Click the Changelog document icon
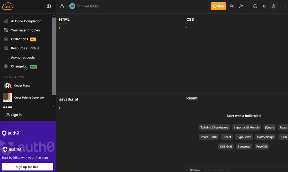This screenshot has width=288, height=172. point(6,66)
